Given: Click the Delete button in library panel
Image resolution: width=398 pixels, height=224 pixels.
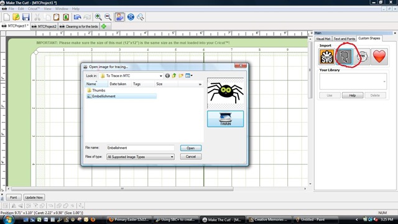Looking at the screenshot, I should [x=375, y=95].
